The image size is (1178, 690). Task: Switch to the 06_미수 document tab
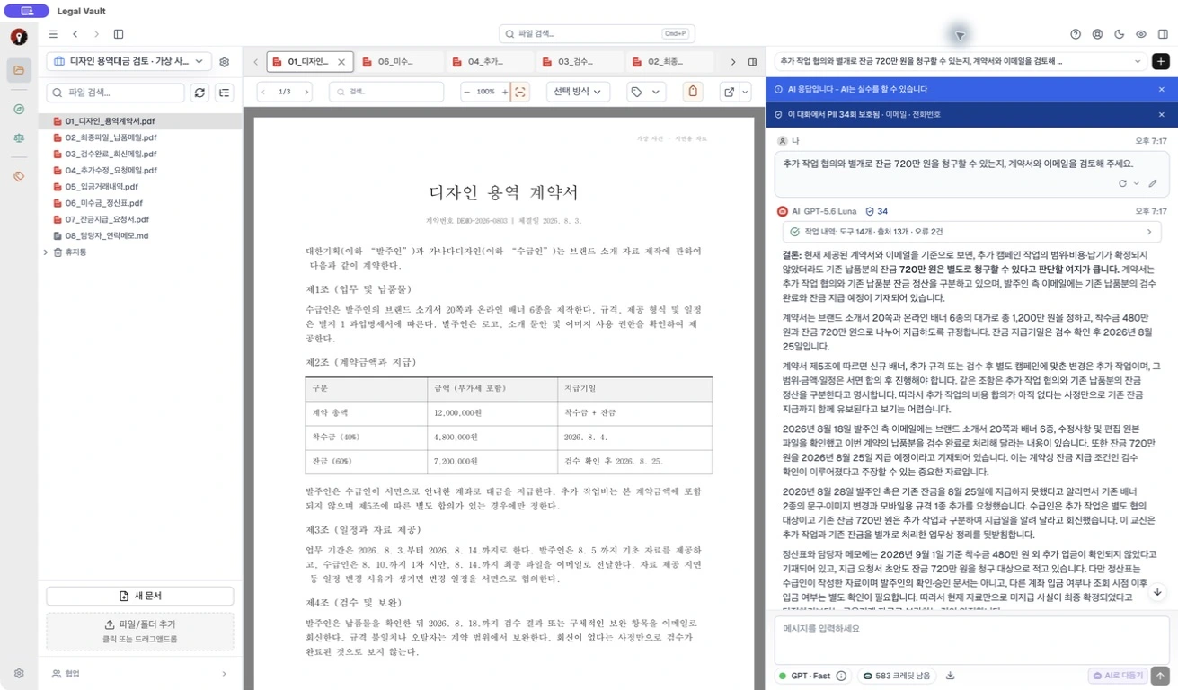[398, 62]
